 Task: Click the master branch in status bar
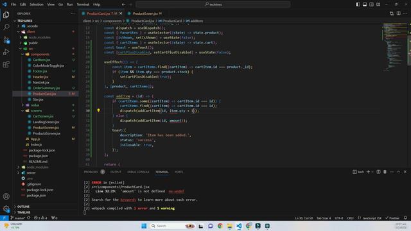tap(18, 218)
